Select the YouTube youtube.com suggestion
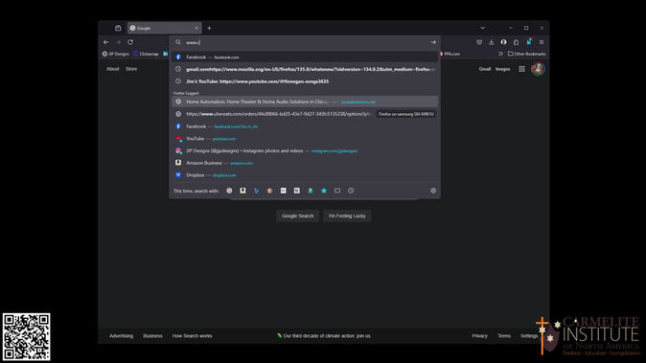 point(305,139)
